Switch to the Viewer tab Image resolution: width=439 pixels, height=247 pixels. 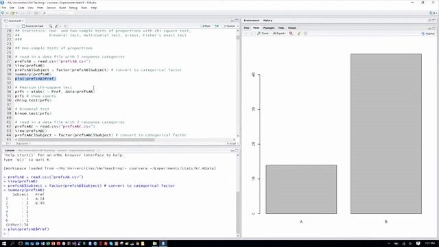pyautogui.click(x=292, y=28)
